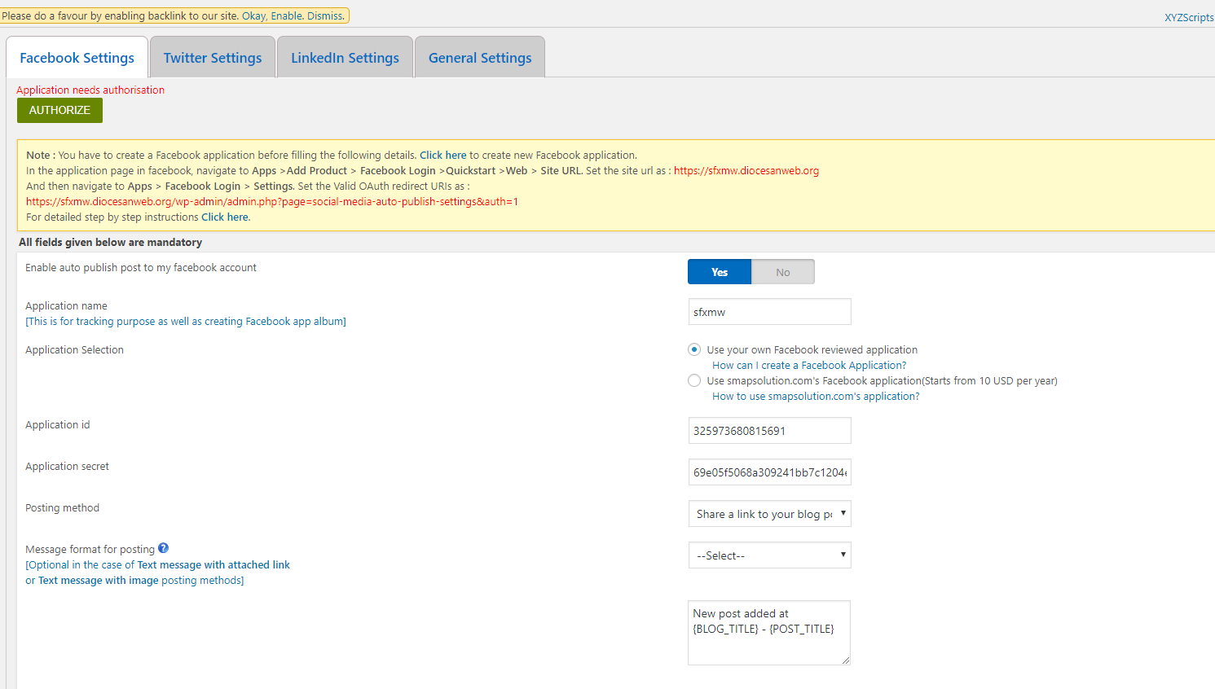Screen dimensions: 1215x689
Task: Open the Posting method dropdown
Action: coord(769,514)
